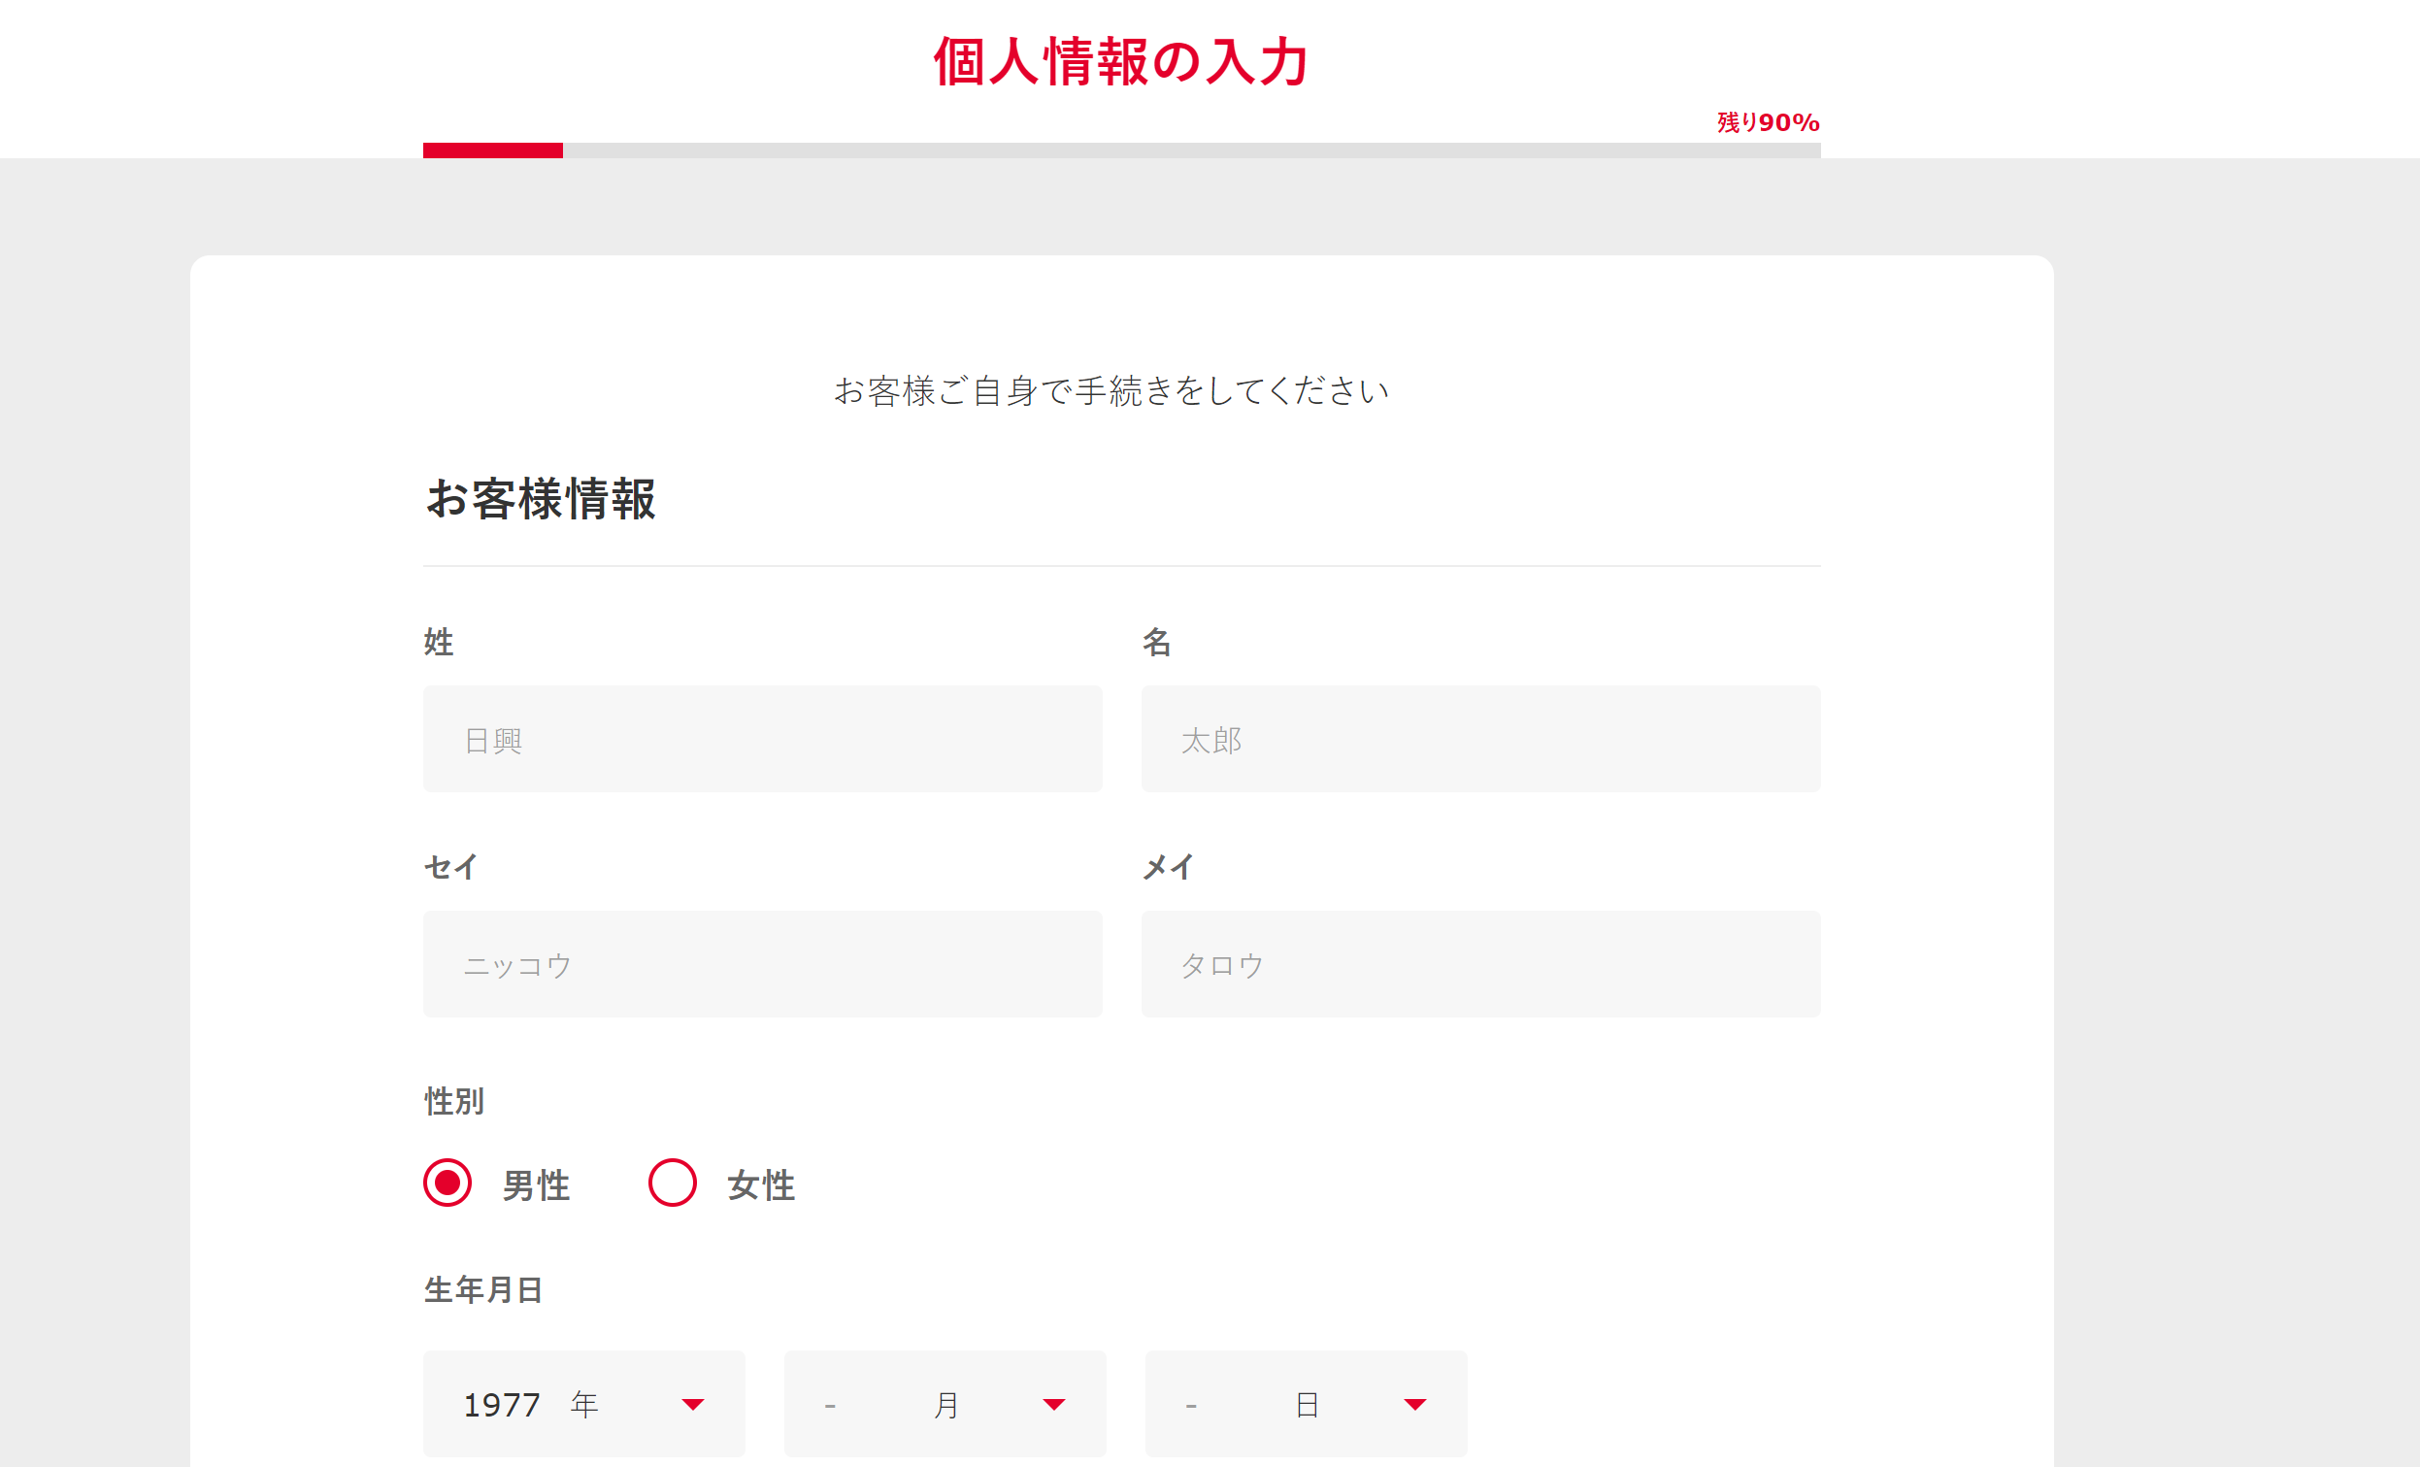Click the 名 field with placeholder 太郎

1480,739
